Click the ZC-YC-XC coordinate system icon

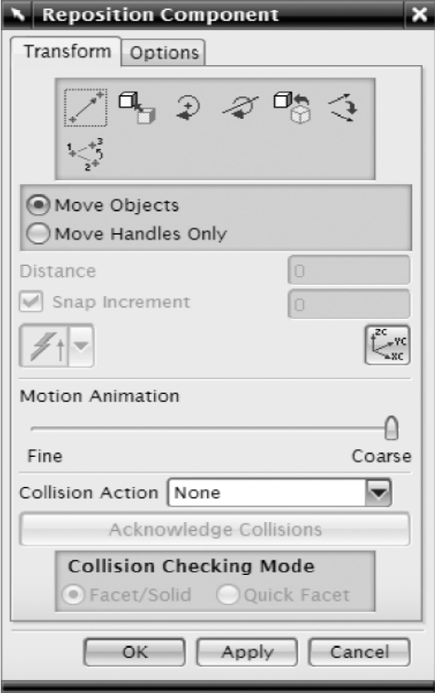387,345
